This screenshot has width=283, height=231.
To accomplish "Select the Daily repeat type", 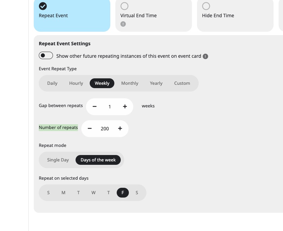I will coord(52,83).
